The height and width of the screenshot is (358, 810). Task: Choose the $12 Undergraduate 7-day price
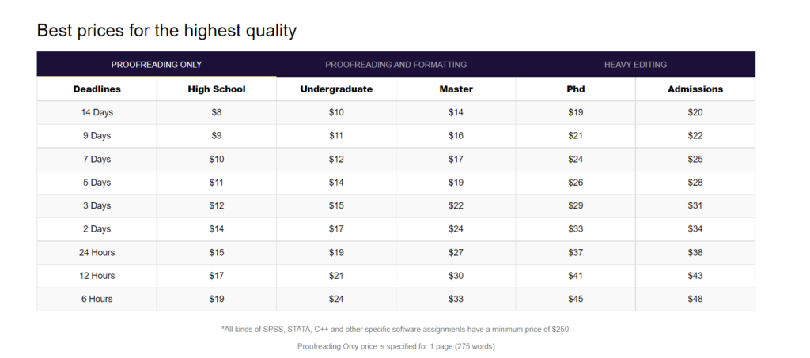click(336, 160)
